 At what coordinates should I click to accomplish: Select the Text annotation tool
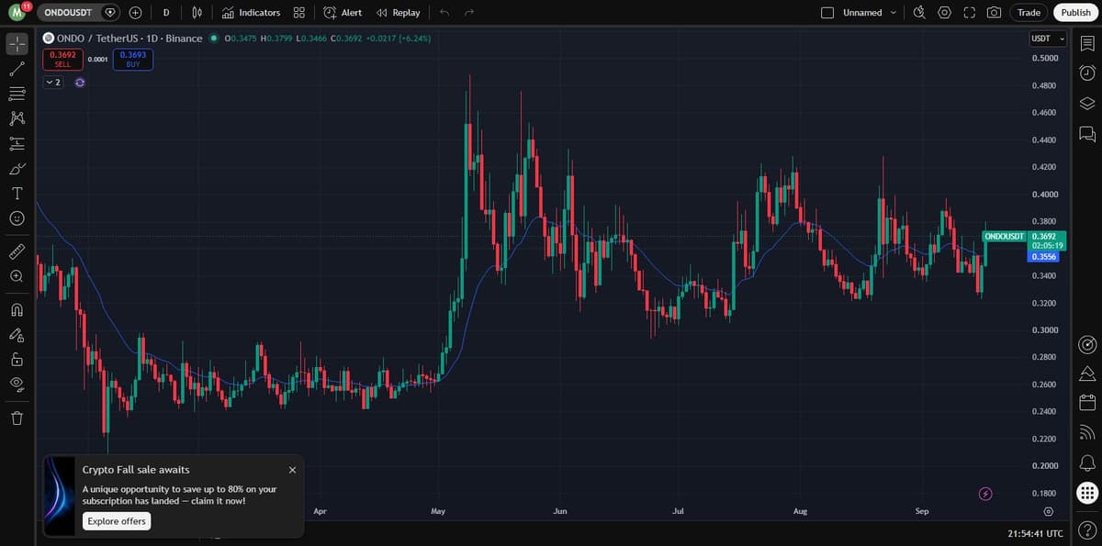(17, 194)
